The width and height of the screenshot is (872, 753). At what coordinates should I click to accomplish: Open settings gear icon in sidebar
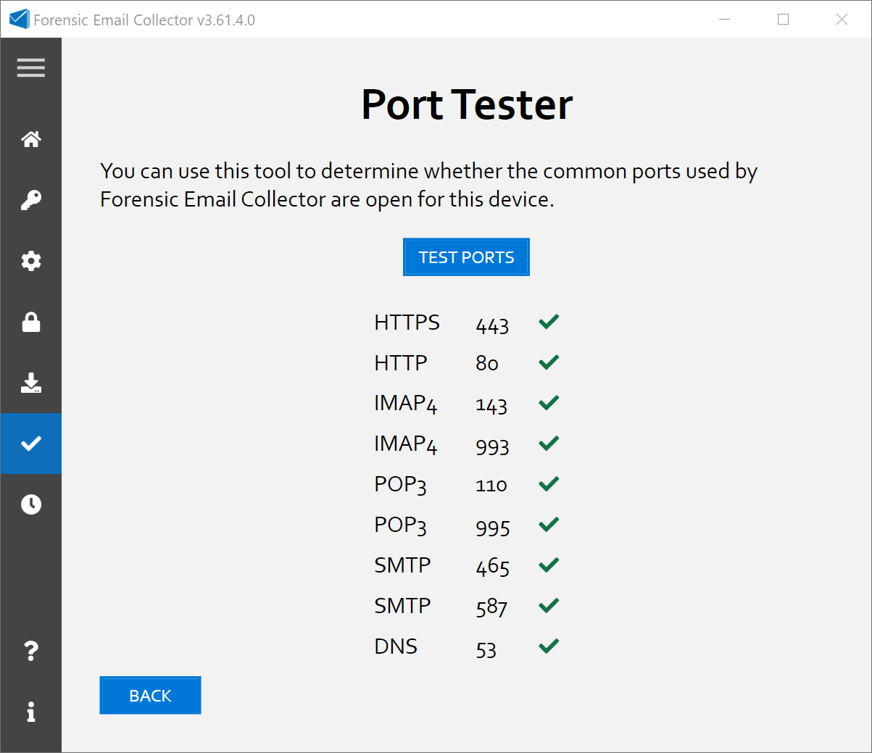click(x=30, y=261)
